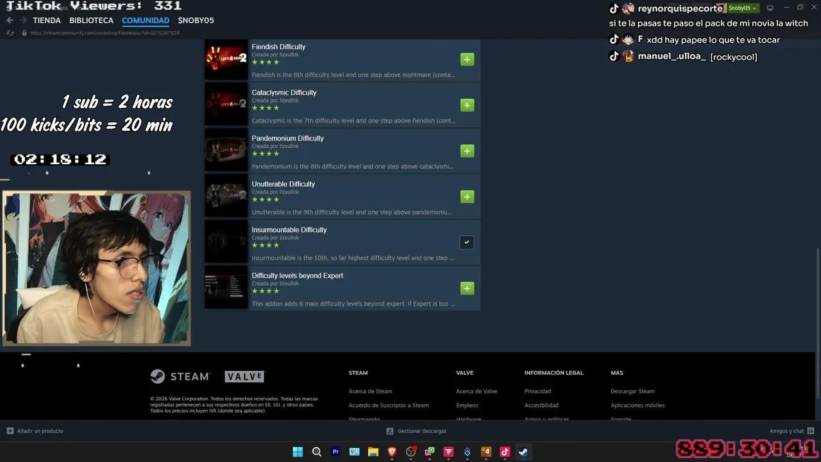
Task: Open the Acerca de Steam footer link
Action: pyautogui.click(x=370, y=391)
